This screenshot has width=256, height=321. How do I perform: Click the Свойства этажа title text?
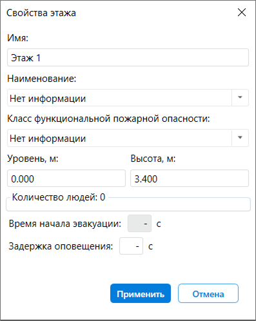[x=41, y=13]
